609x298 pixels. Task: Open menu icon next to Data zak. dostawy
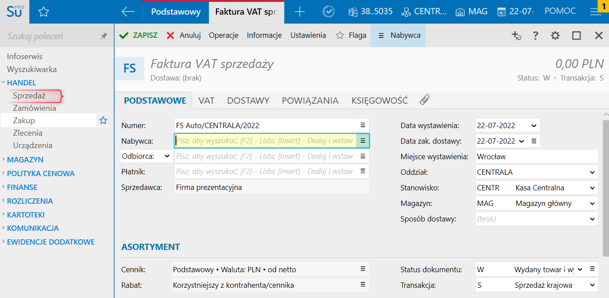534,141
